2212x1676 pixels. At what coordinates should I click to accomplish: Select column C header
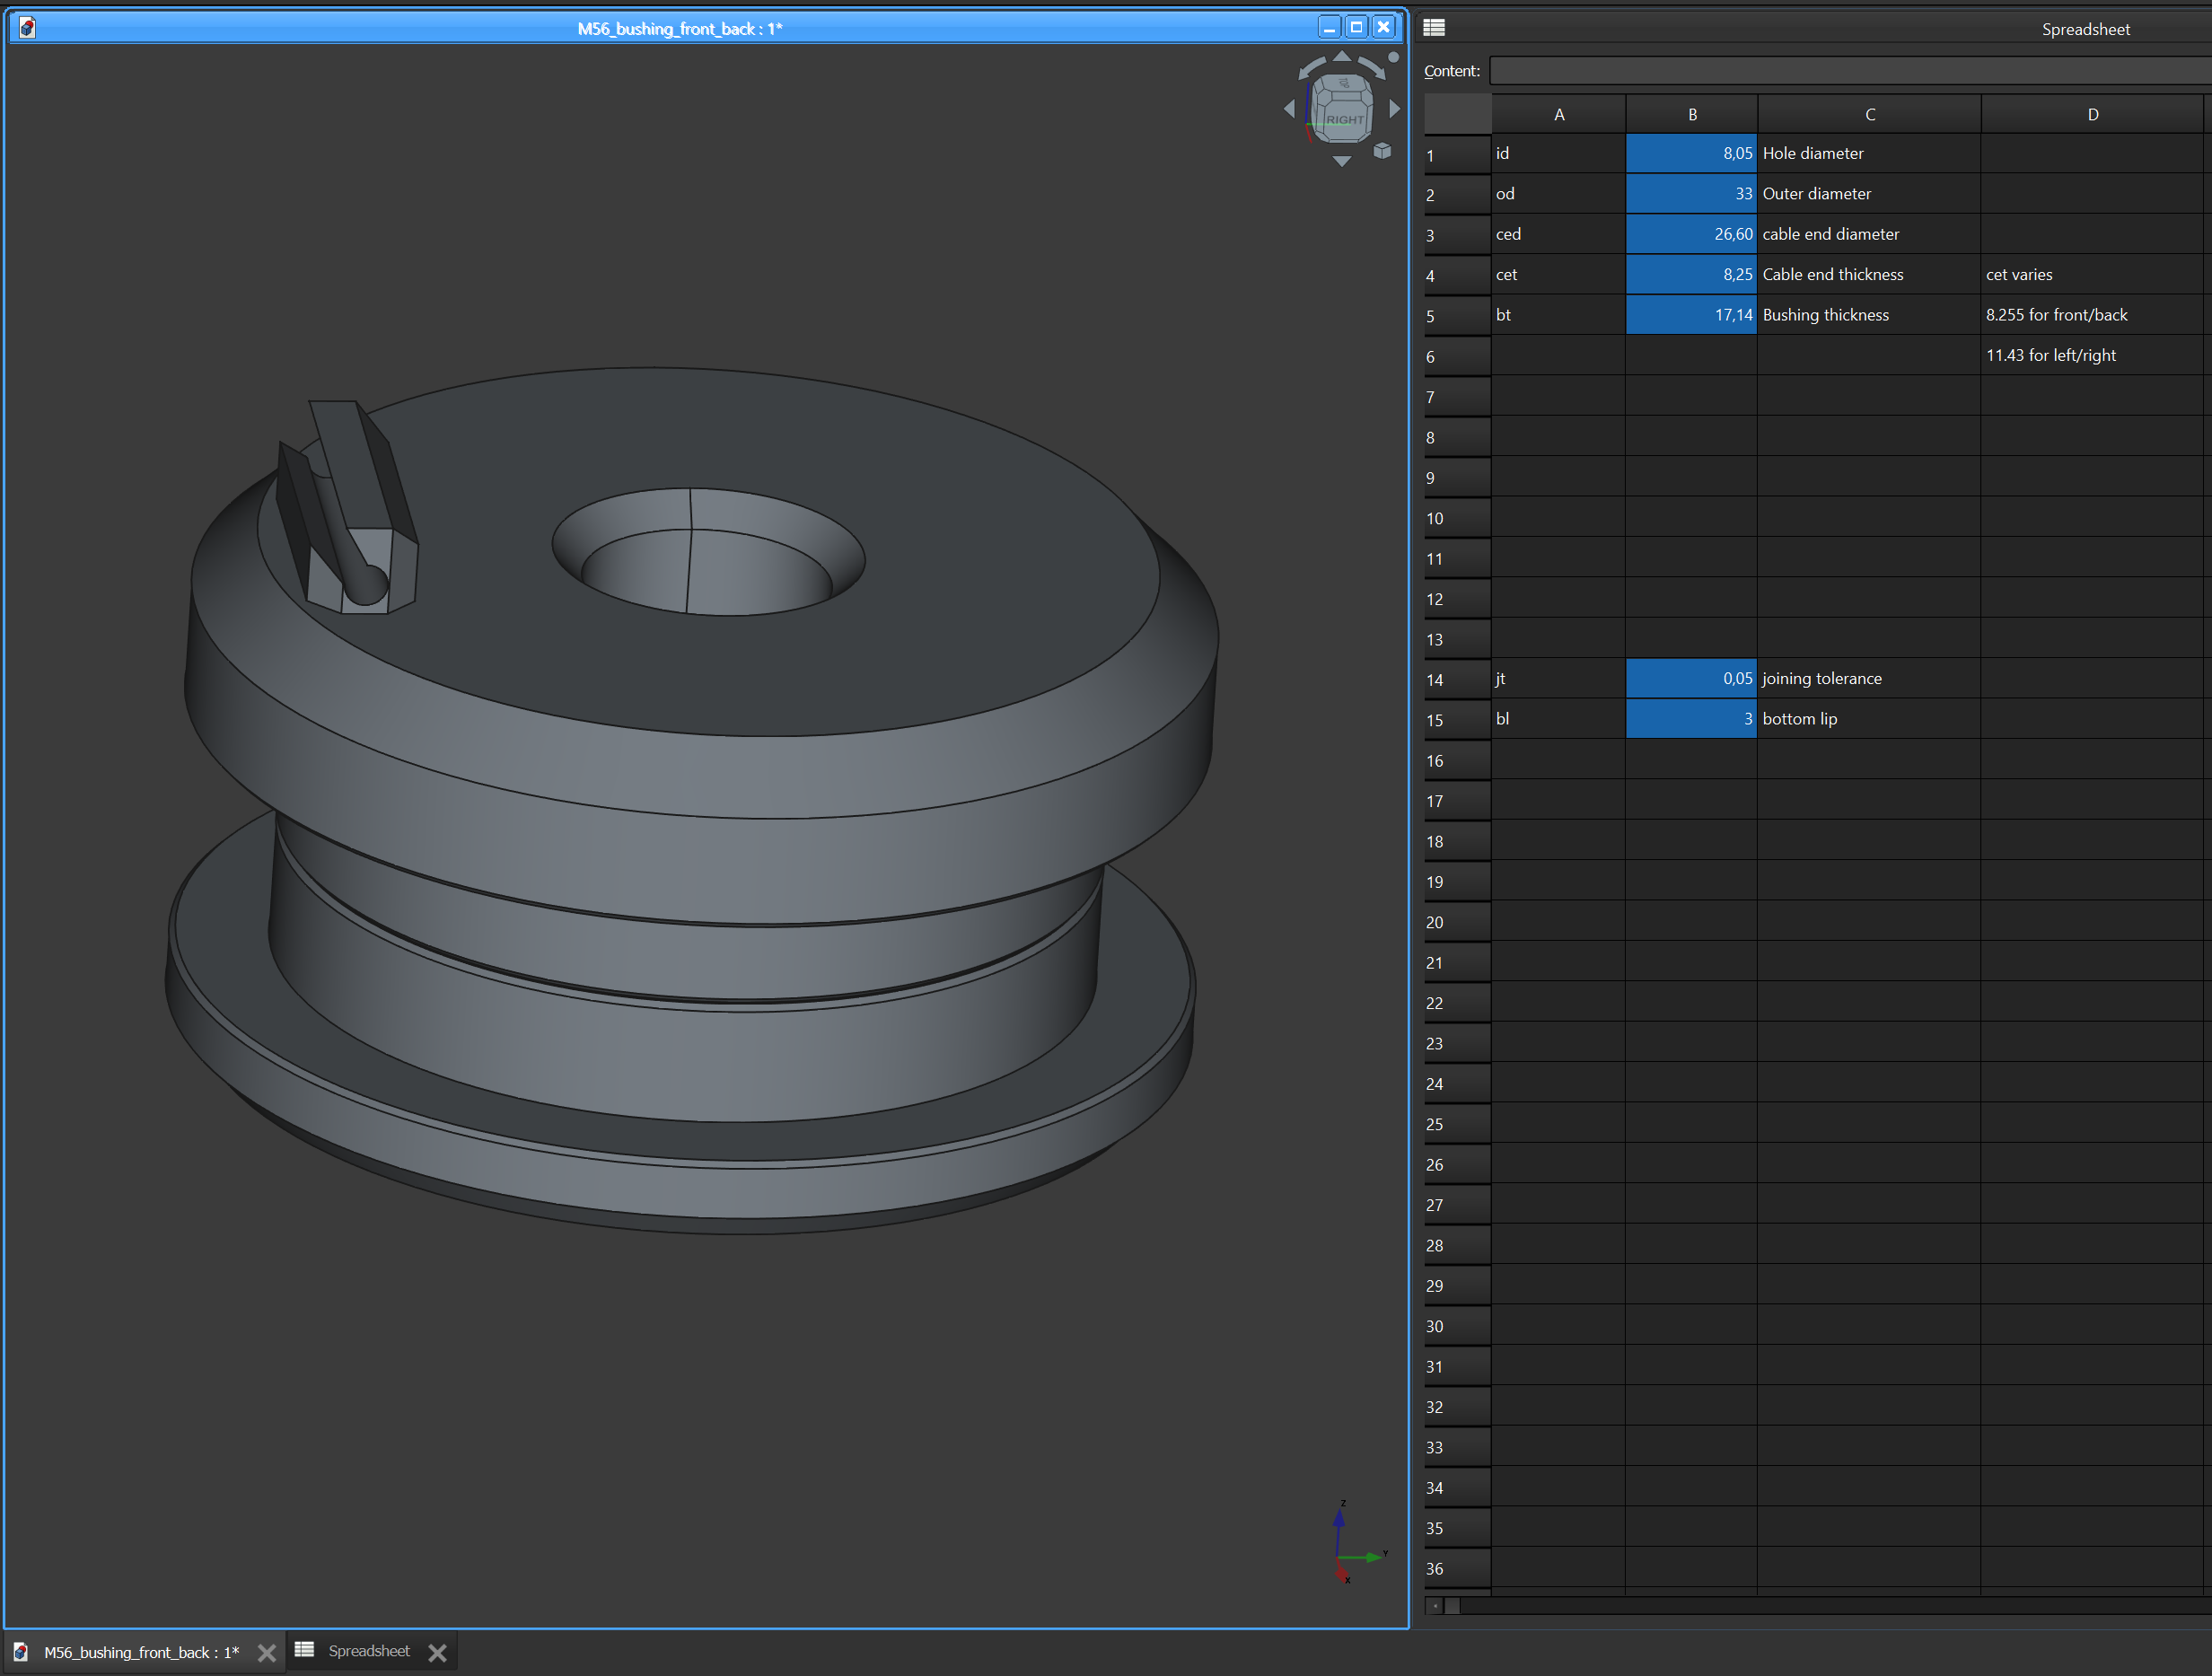(x=1870, y=115)
